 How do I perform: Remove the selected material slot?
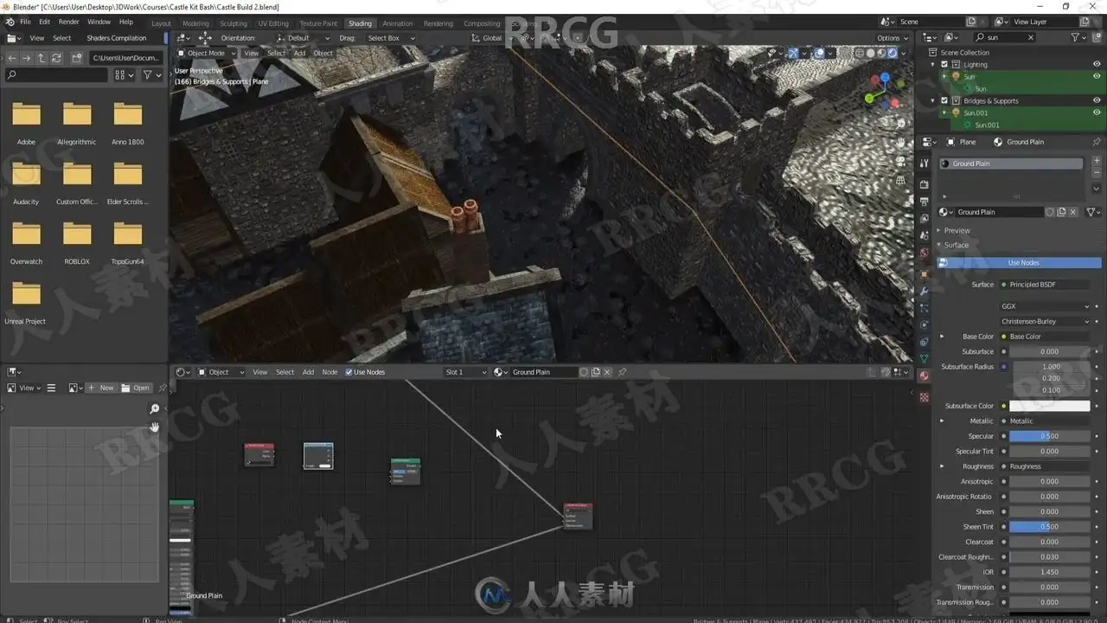pyautogui.click(x=1097, y=174)
